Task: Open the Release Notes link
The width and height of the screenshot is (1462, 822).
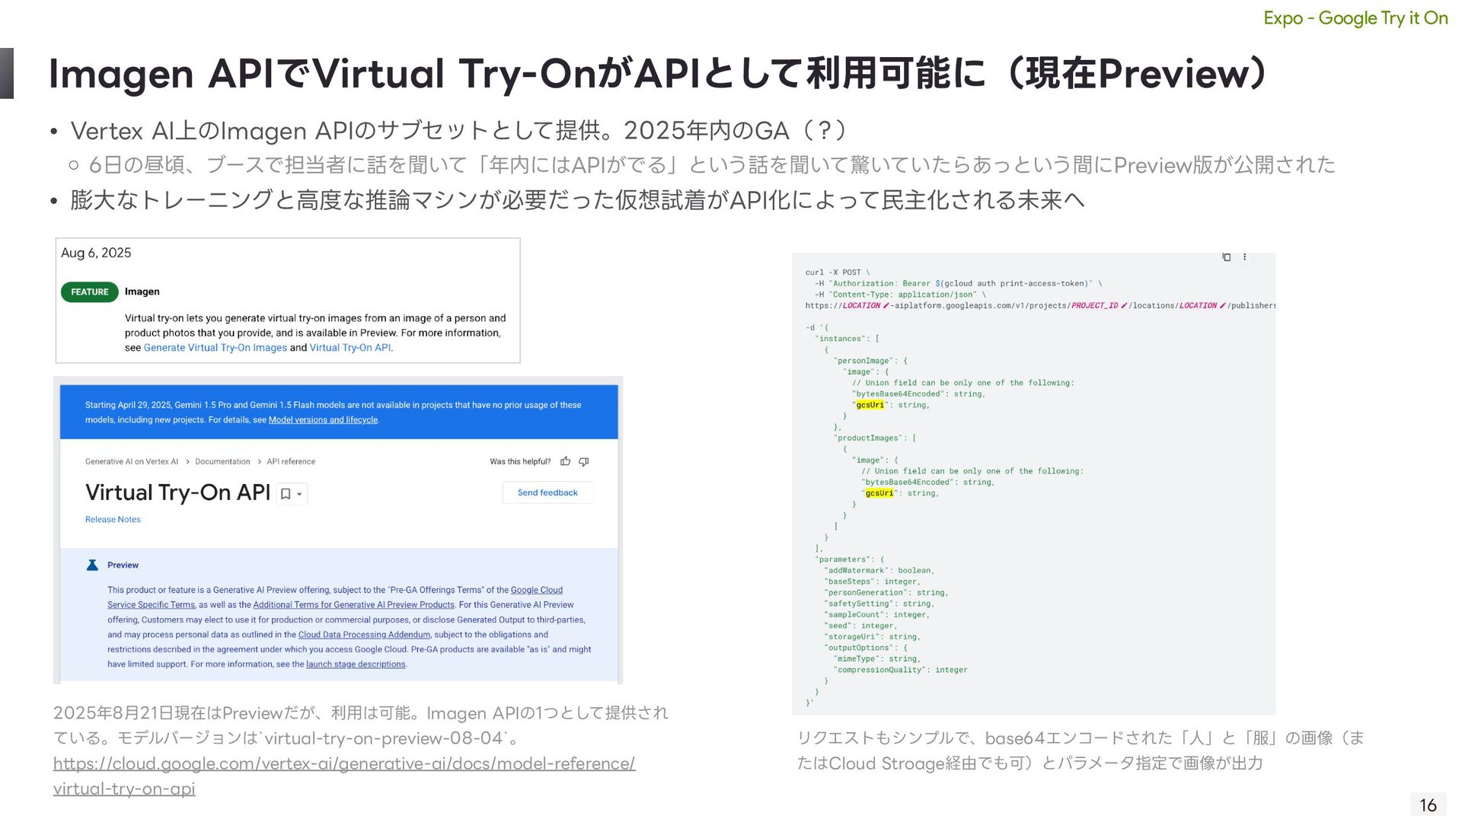Action: pos(113,520)
